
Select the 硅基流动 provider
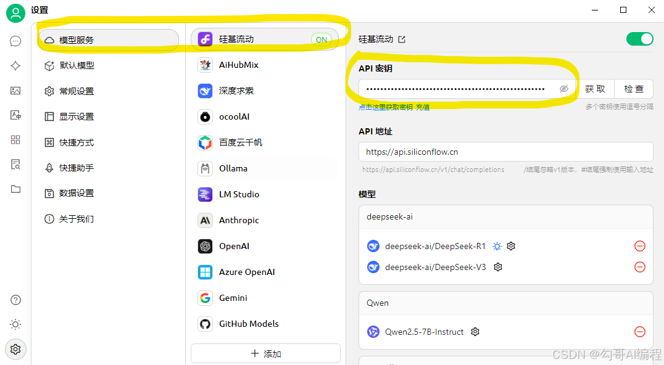coord(265,39)
